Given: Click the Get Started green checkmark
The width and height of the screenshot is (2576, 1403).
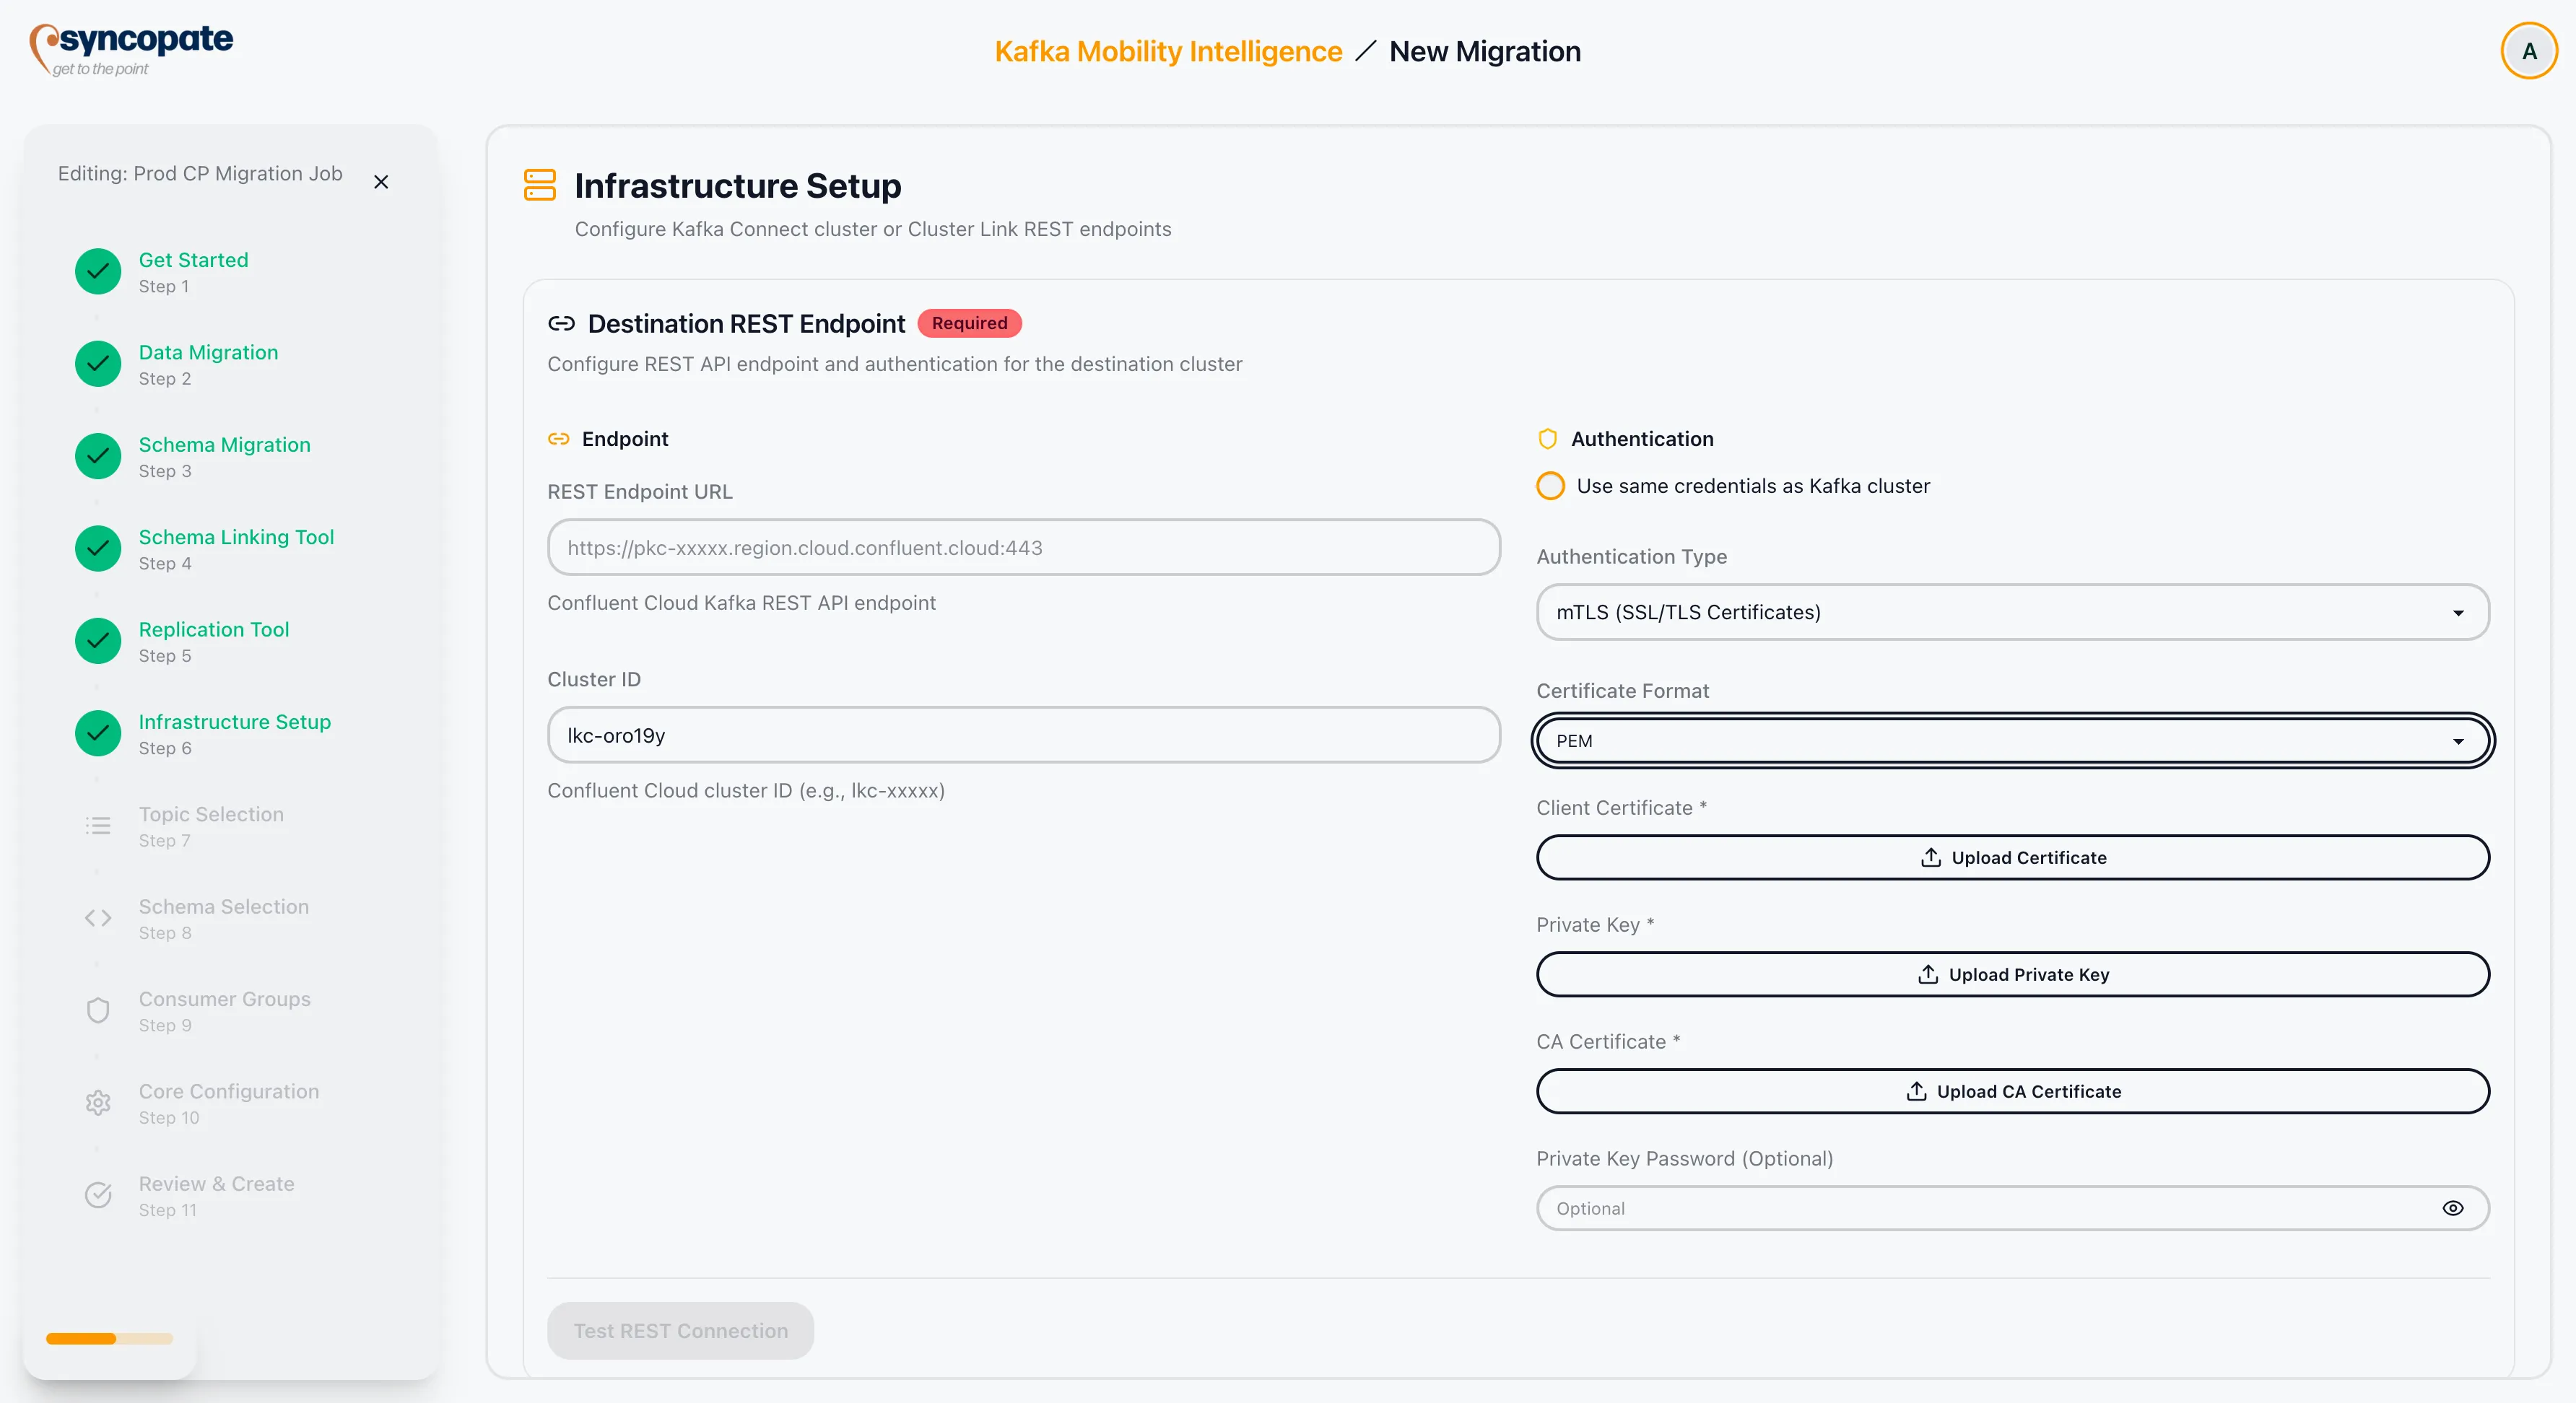Looking at the screenshot, I should [x=98, y=271].
